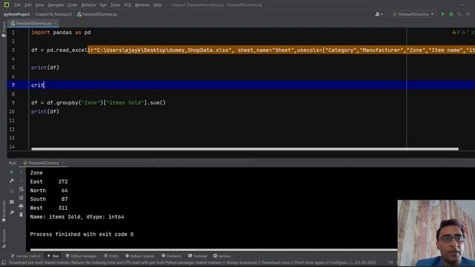Open the Python Console tool window

(x=140, y=256)
